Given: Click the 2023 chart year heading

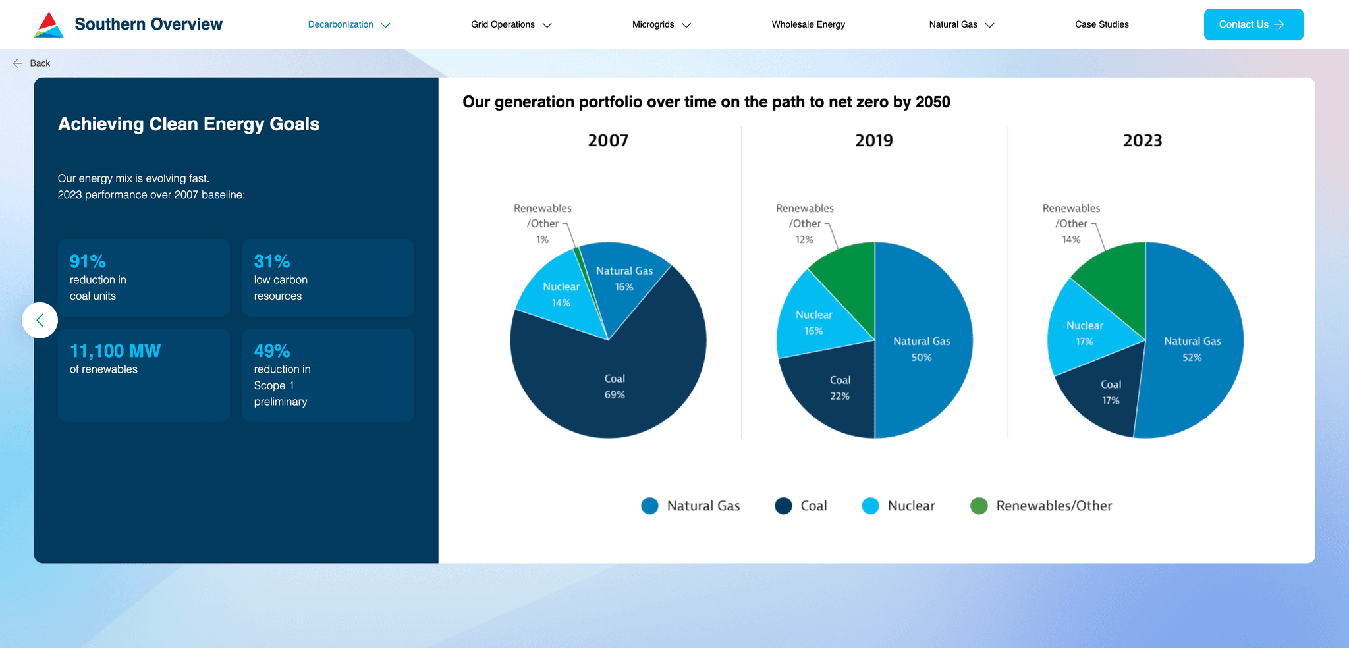Looking at the screenshot, I should click(1143, 140).
